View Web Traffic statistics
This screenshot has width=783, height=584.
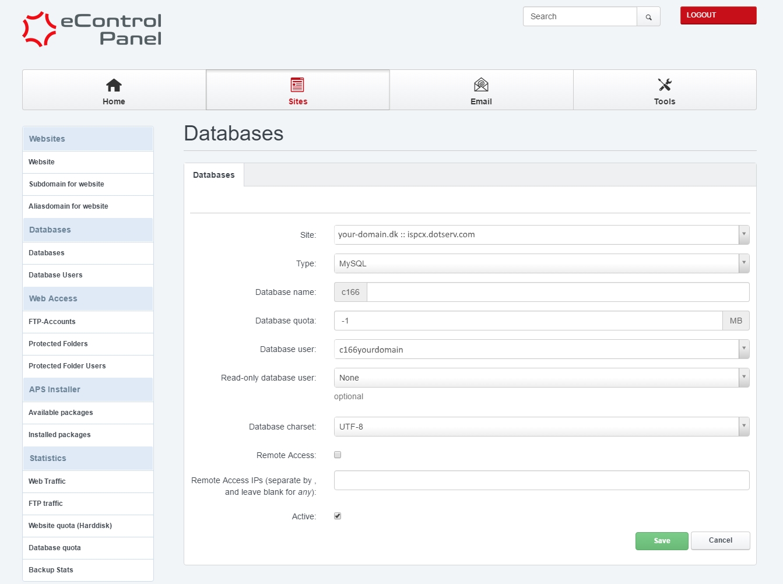(x=88, y=481)
